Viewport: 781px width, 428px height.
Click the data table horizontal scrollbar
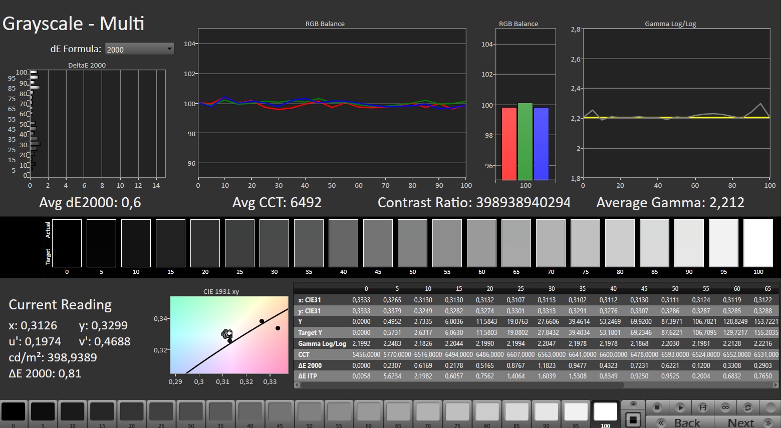[462, 385]
